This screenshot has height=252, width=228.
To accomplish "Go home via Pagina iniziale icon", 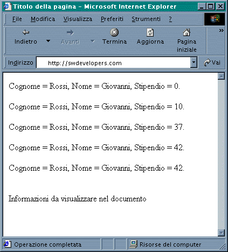I will [x=186, y=32].
